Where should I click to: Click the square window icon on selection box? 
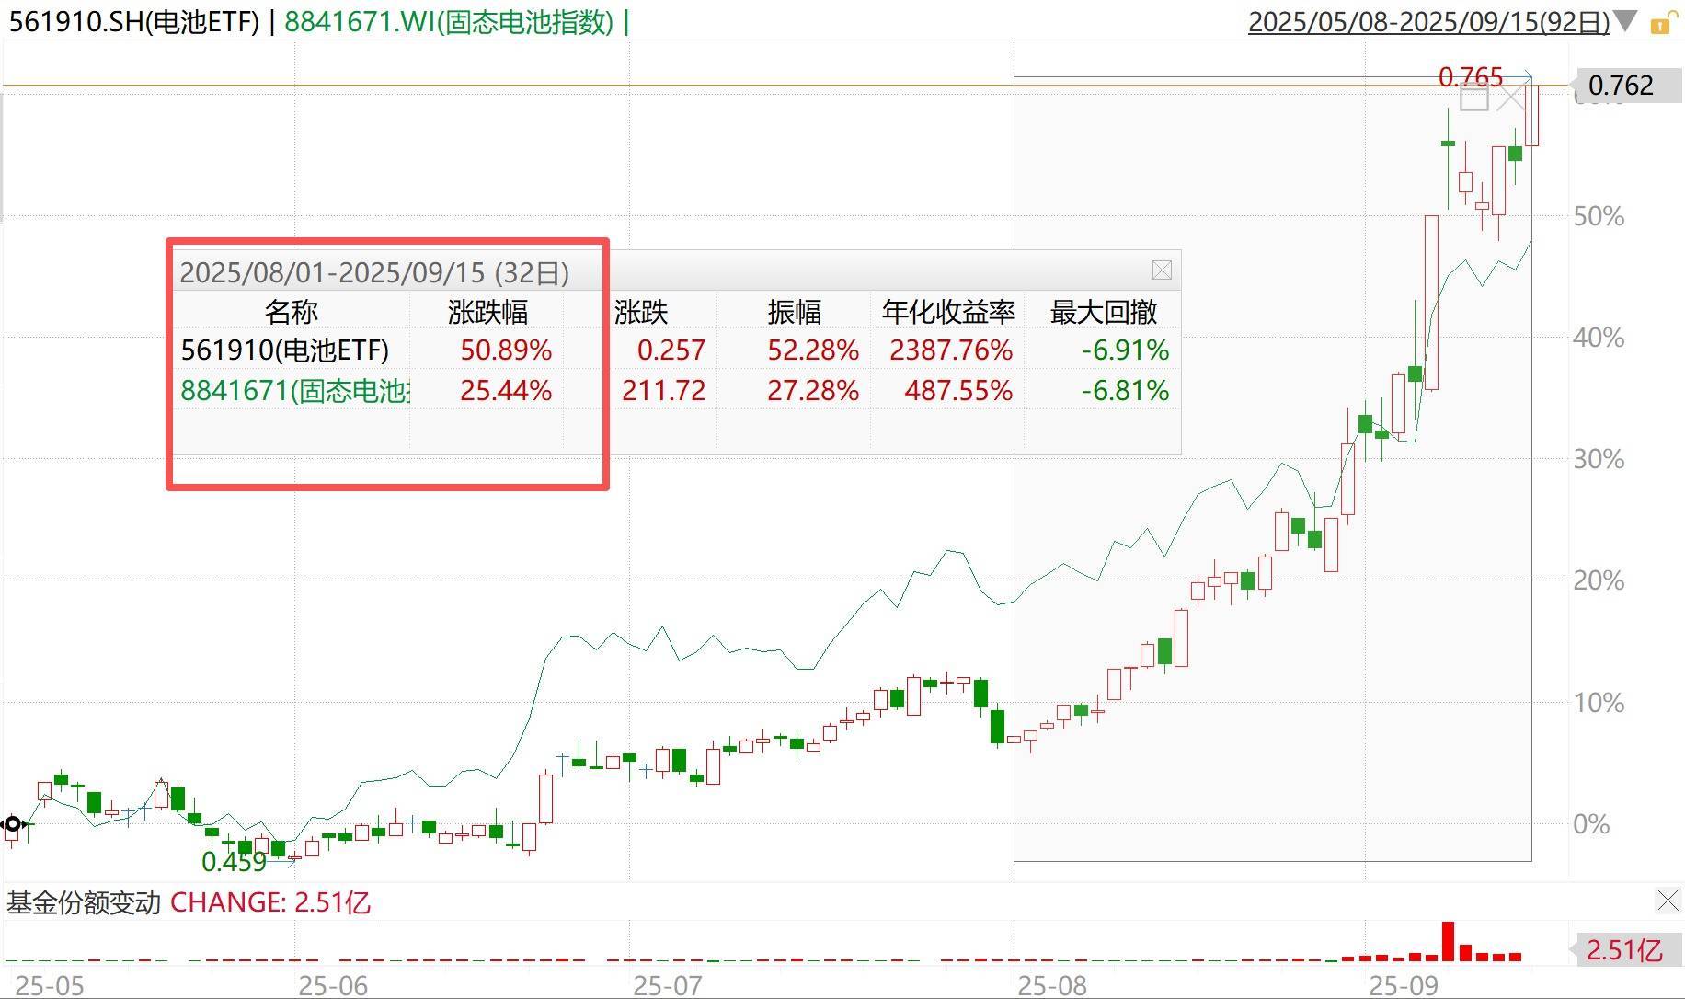[1474, 97]
